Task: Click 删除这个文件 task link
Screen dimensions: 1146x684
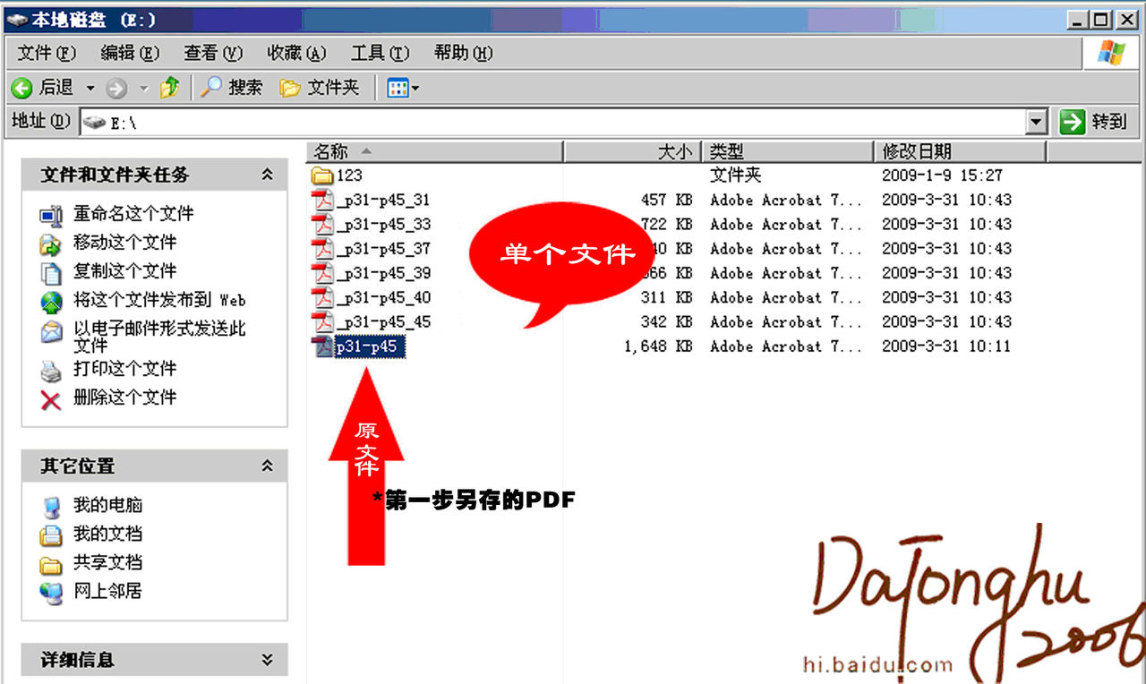Action: 125,397
